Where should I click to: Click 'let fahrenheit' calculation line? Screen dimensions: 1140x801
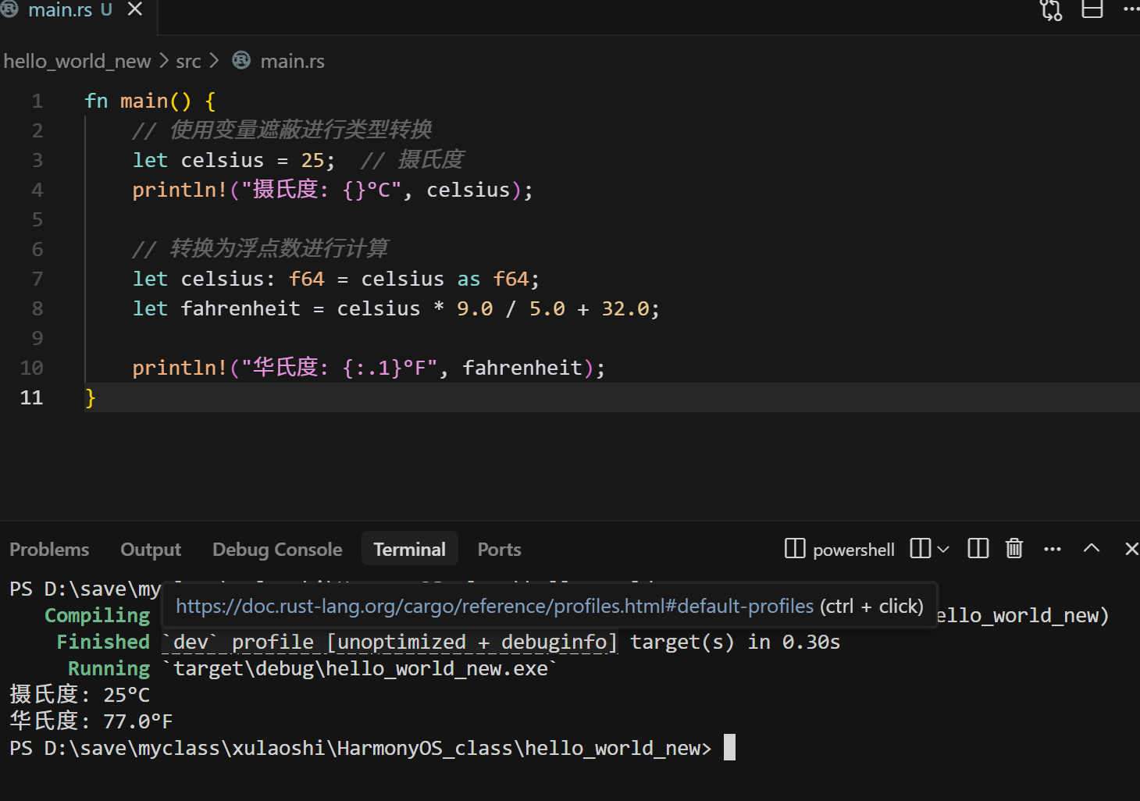click(396, 308)
